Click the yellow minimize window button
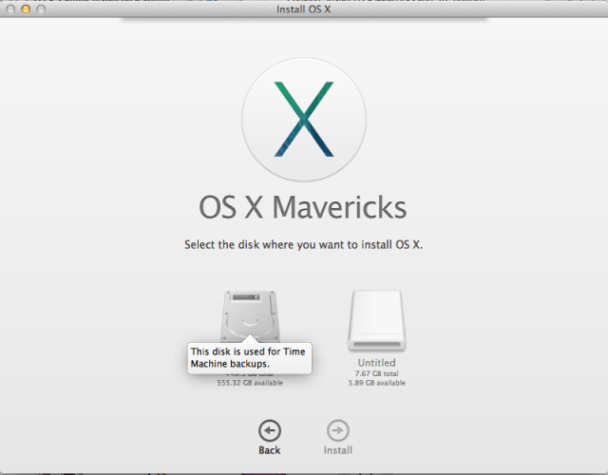 pos(26,8)
